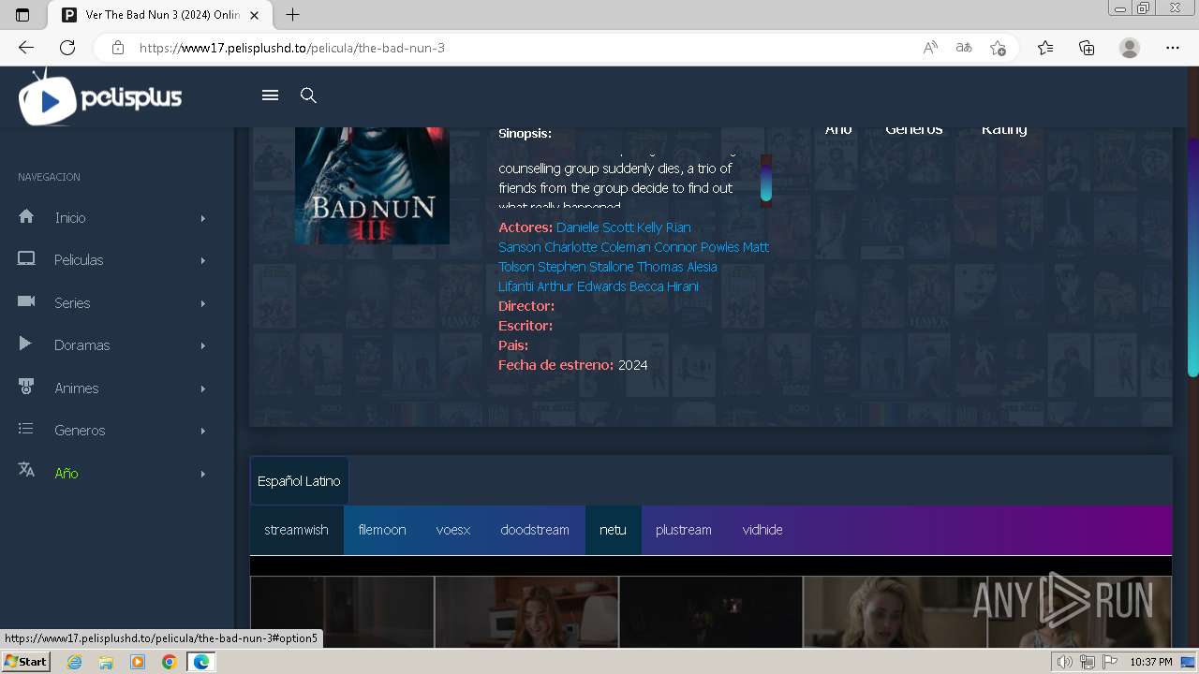The width and height of the screenshot is (1199, 674).
Task: Go back with the browser back arrow
Action: tap(26, 48)
